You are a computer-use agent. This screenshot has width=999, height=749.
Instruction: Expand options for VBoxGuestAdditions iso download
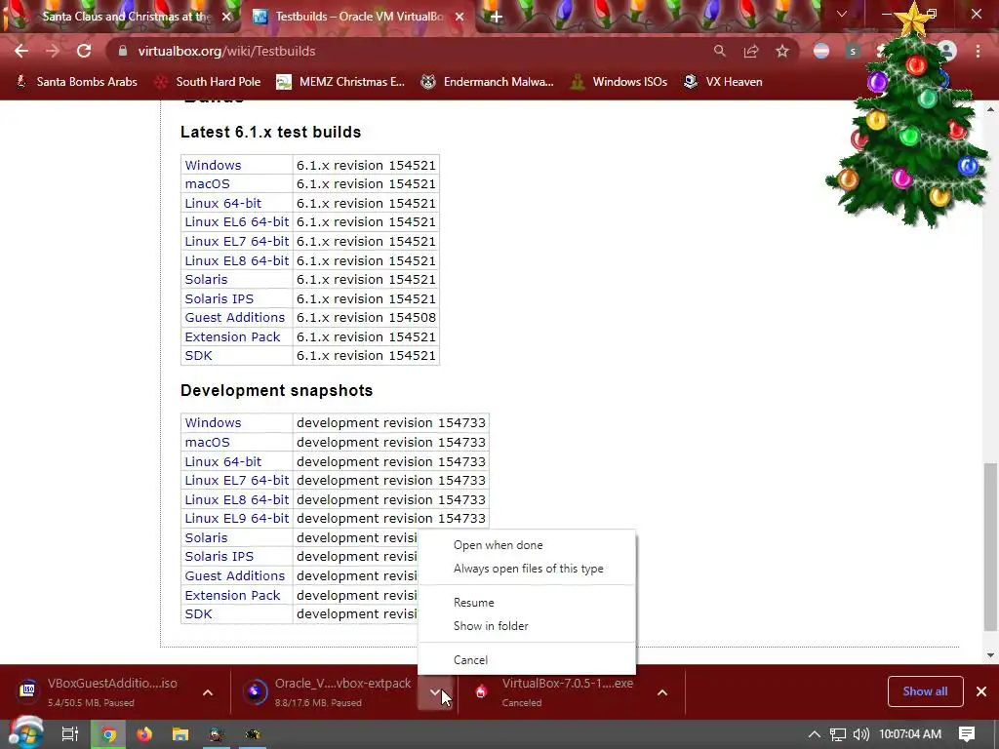tap(208, 692)
